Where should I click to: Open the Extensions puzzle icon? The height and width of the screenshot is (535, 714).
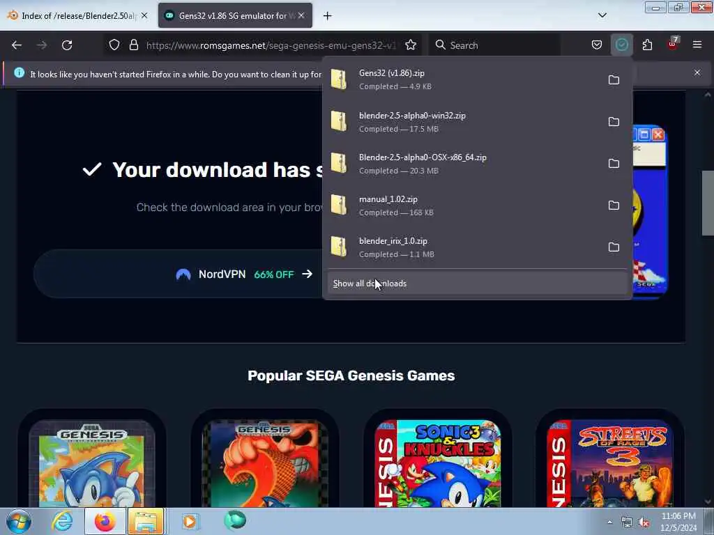coord(647,45)
